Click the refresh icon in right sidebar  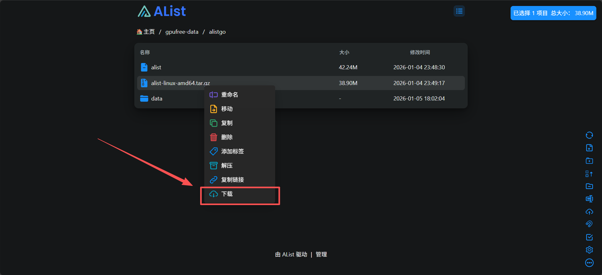[x=589, y=135]
